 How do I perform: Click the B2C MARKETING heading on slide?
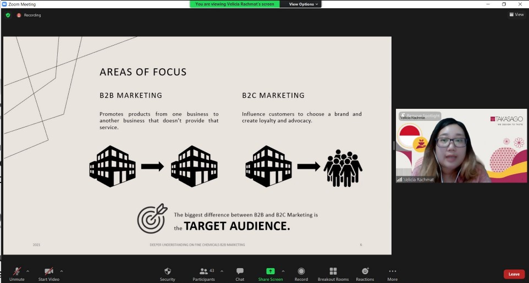(273, 96)
